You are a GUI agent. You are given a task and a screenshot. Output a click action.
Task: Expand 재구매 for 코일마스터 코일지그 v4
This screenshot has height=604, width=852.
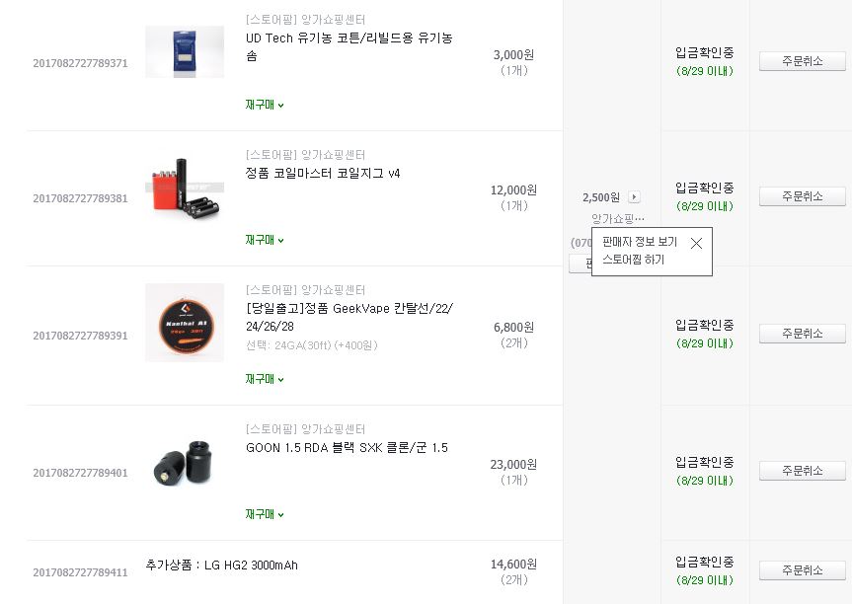click(265, 240)
